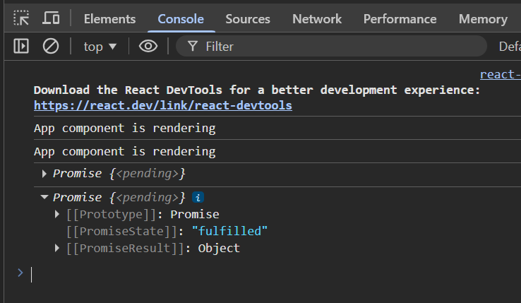Screen dimensions: 521x303
Task: Collapse the expanded Promise {<pending>} entry
Action: point(44,198)
